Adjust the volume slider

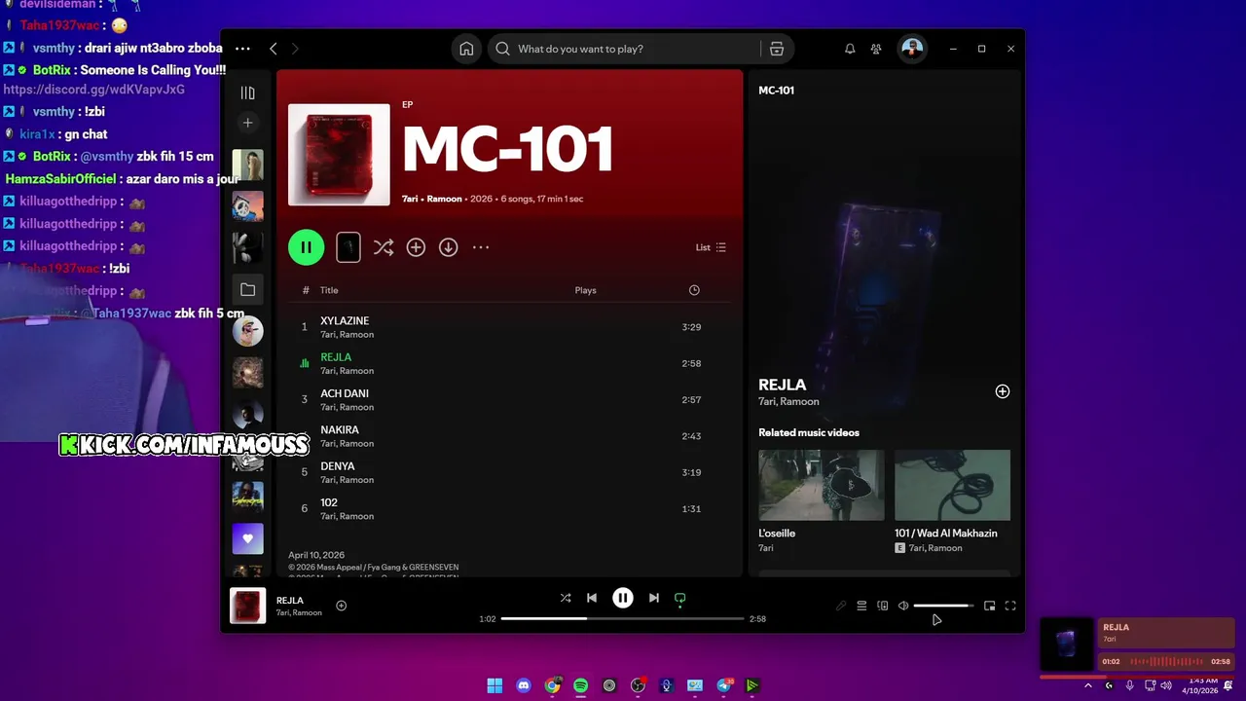[x=942, y=606]
